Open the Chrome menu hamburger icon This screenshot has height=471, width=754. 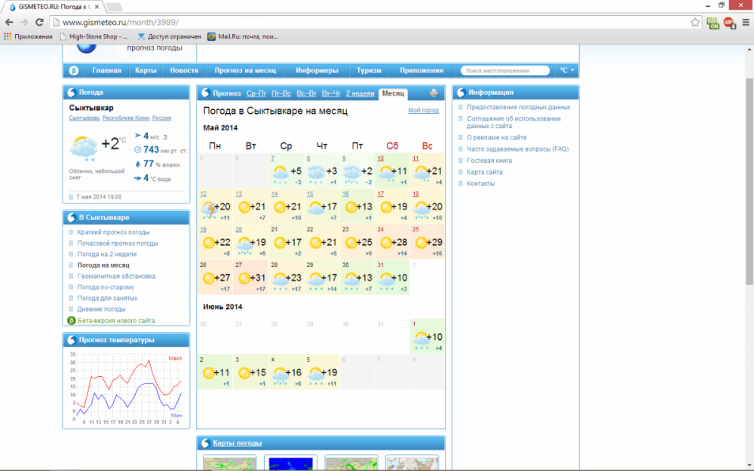[x=746, y=22]
